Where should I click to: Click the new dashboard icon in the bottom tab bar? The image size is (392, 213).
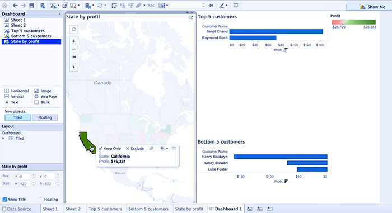pyautogui.click(x=260, y=209)
